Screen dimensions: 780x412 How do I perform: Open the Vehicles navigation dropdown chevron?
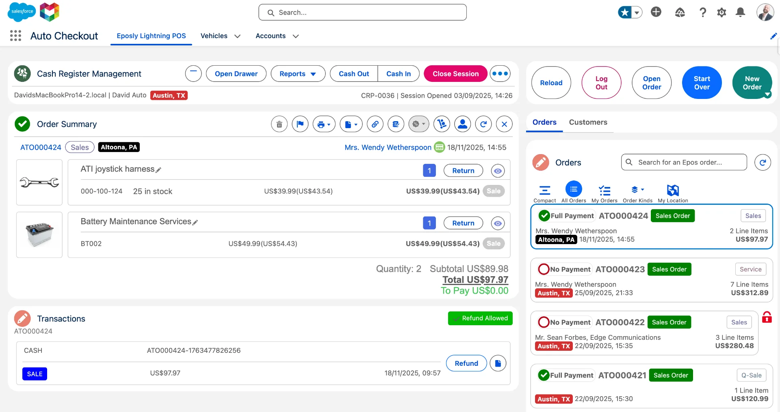(x=238, y=36)
